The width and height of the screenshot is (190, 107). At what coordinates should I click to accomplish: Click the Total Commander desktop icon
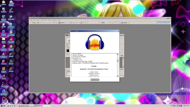click(x=11, y=33)
